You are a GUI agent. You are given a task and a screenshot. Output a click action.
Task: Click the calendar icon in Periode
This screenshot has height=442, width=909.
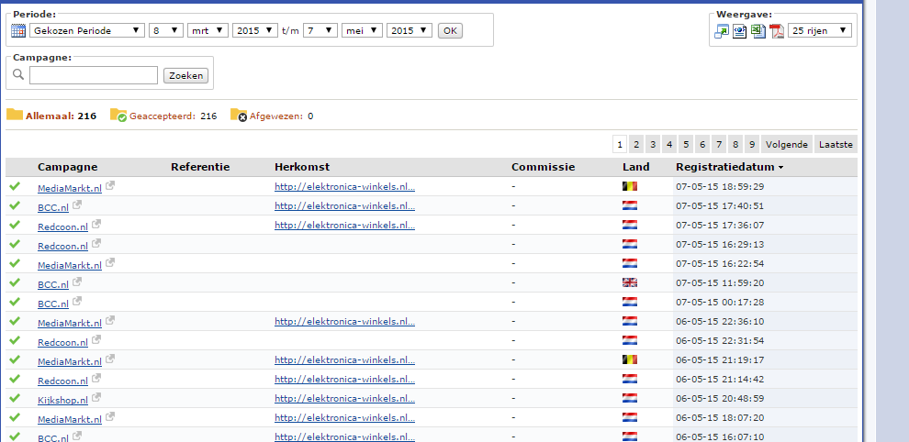point(18,30)
